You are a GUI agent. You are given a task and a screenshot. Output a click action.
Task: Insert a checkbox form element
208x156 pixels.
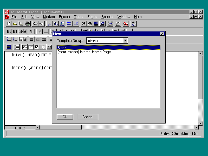tap(37, 47)
